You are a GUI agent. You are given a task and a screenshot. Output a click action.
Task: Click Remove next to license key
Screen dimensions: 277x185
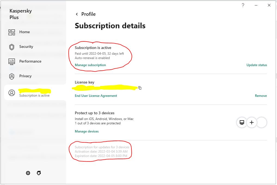click(x=261, y=96)
